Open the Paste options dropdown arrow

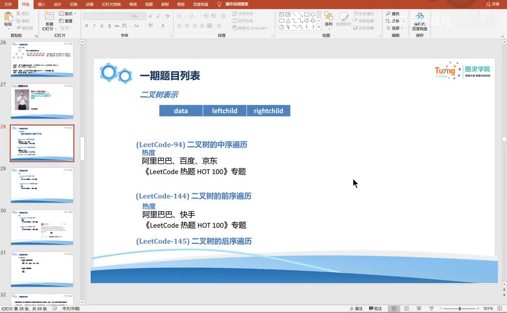pos(8,29)
